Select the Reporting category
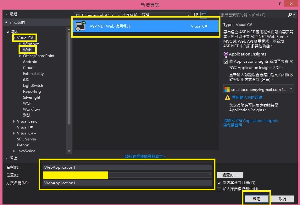 32,92
